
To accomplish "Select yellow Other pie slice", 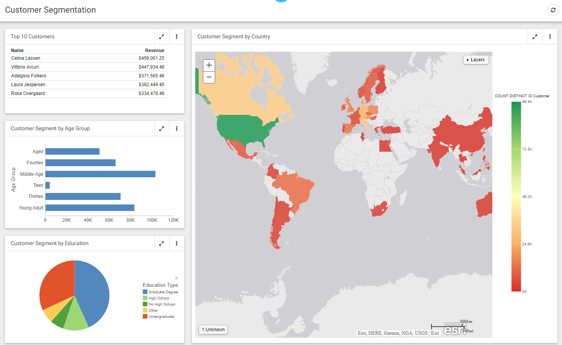I will (54, 310).
